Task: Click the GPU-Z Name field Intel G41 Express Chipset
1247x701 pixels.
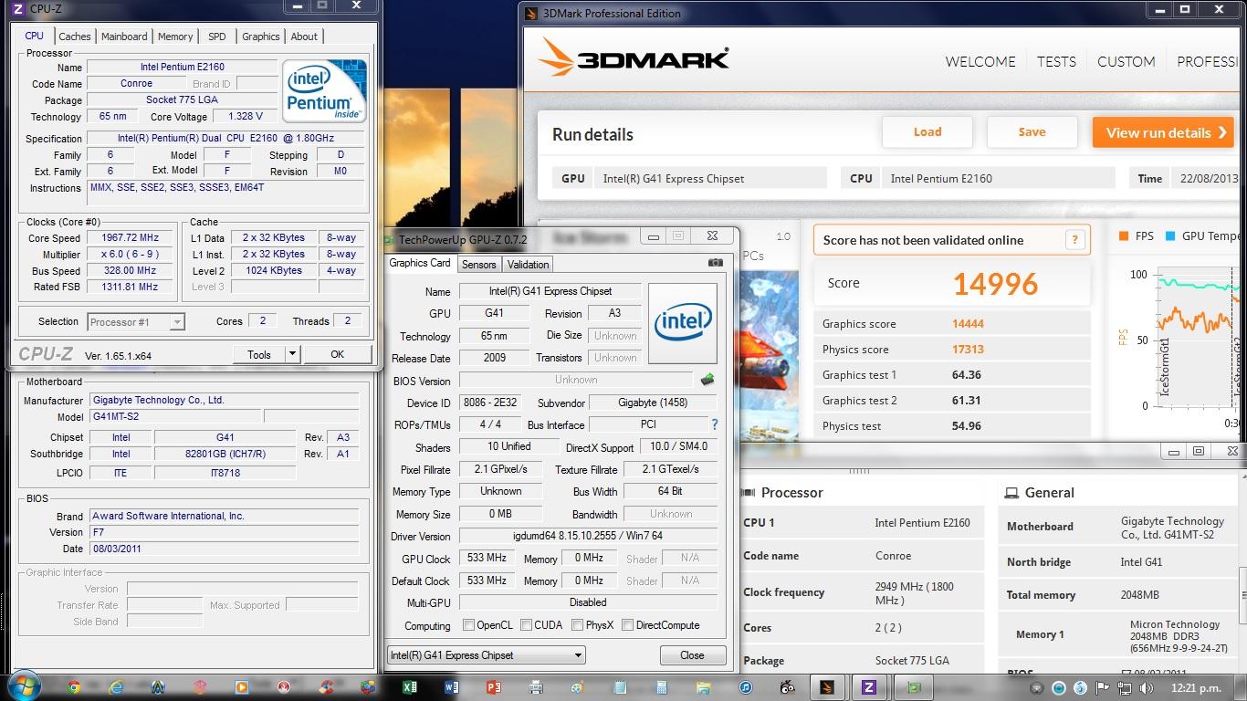Action: [550, 291]
